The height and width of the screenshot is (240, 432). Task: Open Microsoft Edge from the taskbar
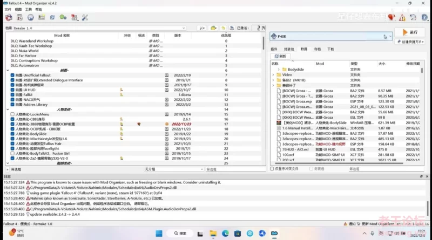tap(225, 234)
